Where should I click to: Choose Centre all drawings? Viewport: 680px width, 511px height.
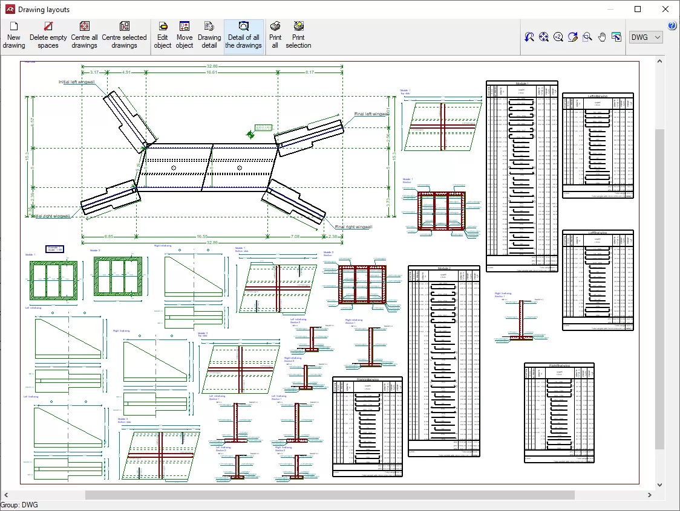(84, 36)
